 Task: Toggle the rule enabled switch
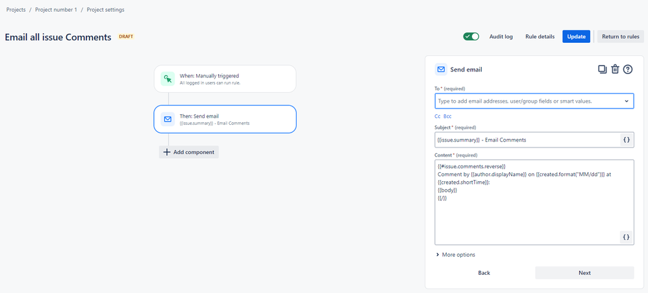(x=471, y=36)
